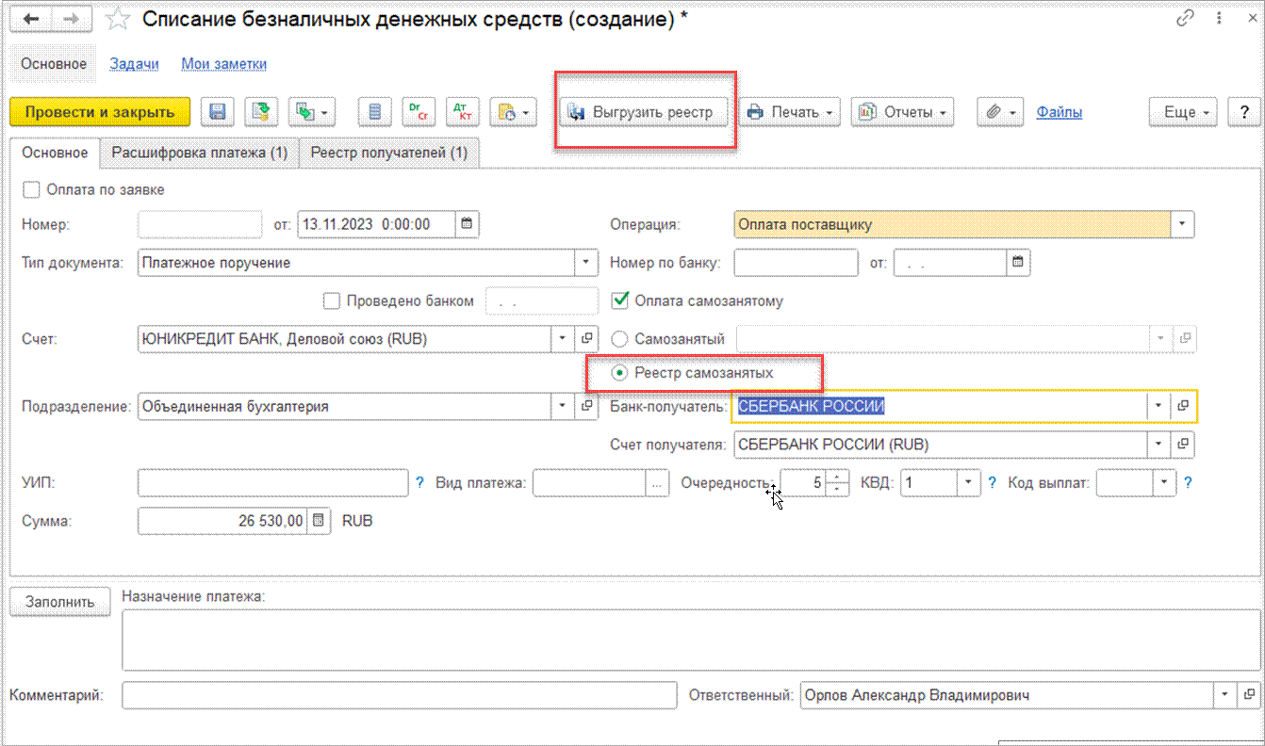The image size is (1265, 746).
Task: Focus the УИП input field
Action: coord(272,483)
